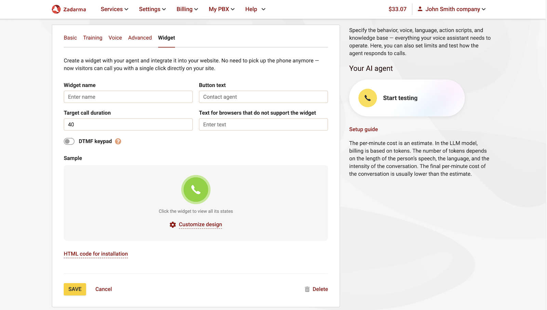Click the user profile icon near John Smith company
This screenshot has width=547, height=310.
[x=419, y=9]
